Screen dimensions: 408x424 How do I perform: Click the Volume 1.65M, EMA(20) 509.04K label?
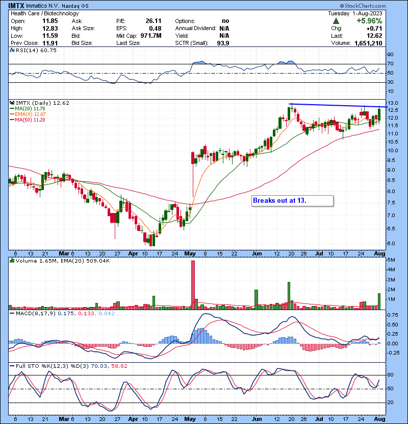pos(63,261)
